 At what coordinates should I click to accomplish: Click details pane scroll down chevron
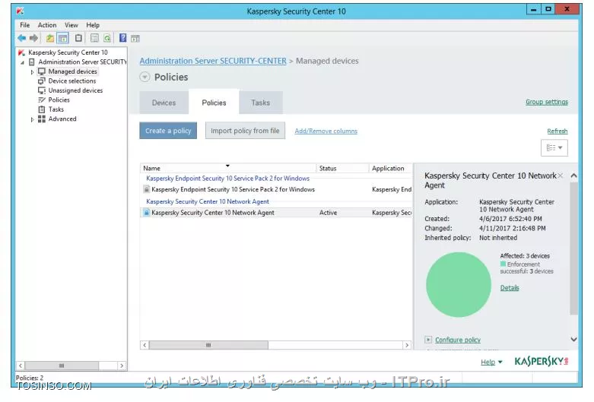pyautogui.click(x=573, y=340)
